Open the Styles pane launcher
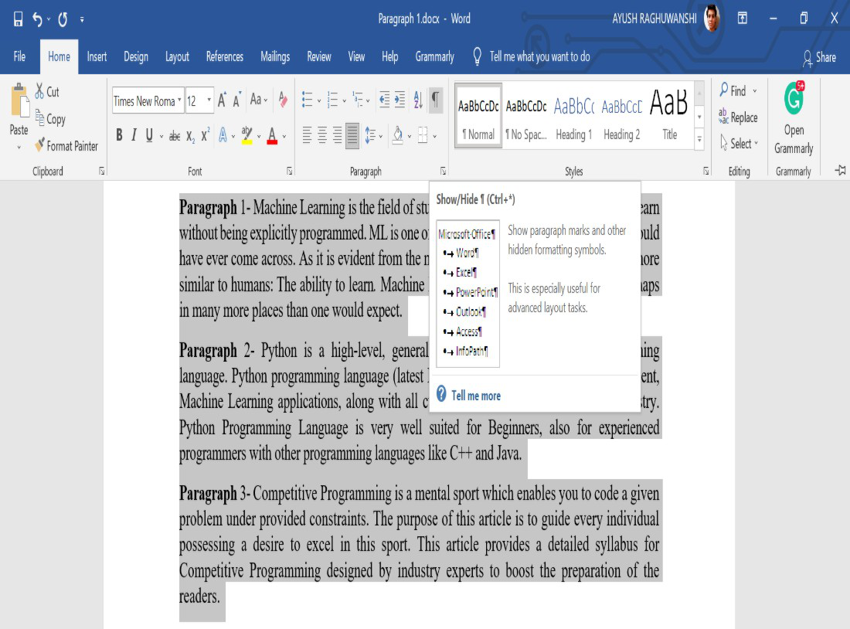This screenshot has height=629, width=850. (x=705, y=172)
